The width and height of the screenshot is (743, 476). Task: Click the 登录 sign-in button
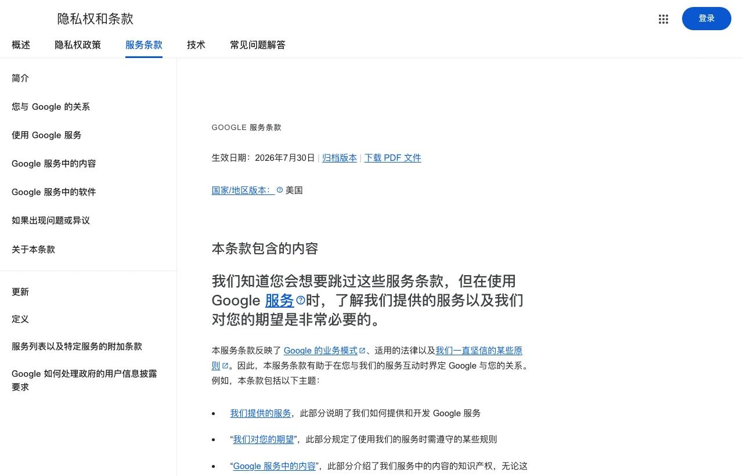tap(706, 19)
